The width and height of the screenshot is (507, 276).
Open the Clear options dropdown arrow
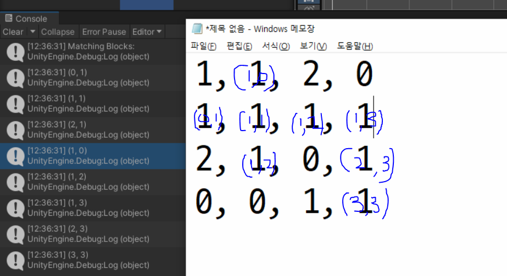pyautogui.click(x=32, y=32)
